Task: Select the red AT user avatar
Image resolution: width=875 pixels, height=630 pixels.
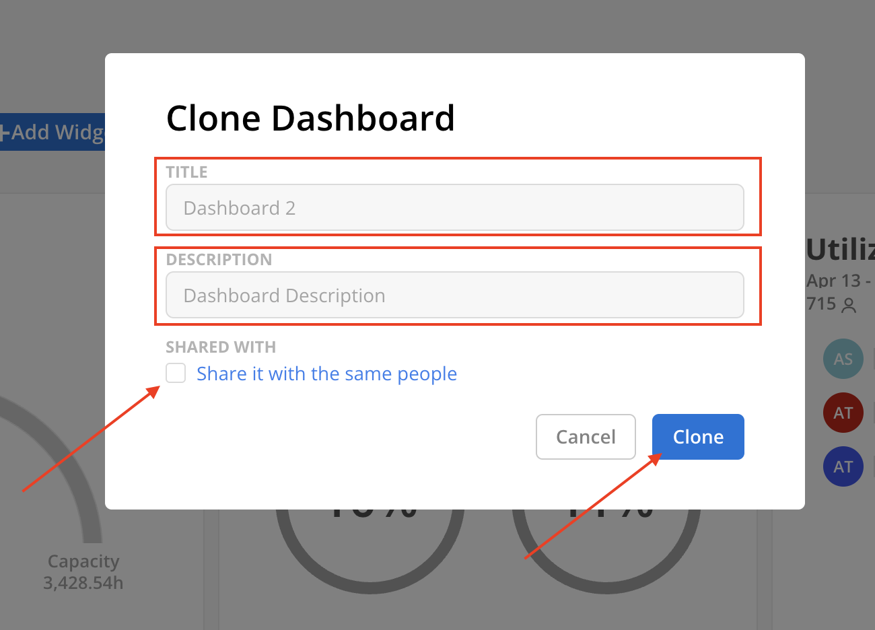Action: click(x=843, y=413)
